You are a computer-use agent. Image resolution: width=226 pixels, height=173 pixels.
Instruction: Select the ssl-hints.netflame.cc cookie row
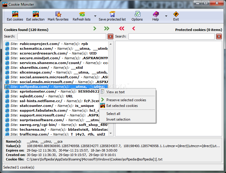(x=52, y=101)
